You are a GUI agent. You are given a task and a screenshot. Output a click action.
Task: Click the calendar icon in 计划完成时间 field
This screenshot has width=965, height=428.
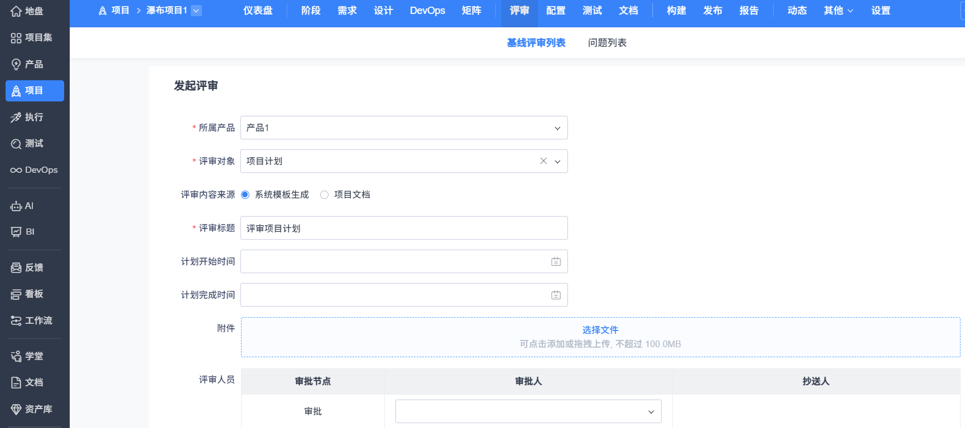coord(556,295)
